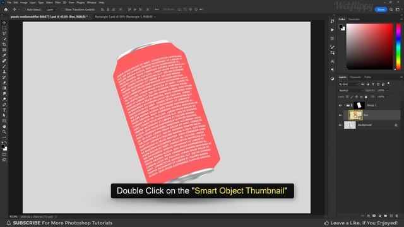404x227 pixels.
Task: Select the Move tool in the left toolbar
Action: 4,23
